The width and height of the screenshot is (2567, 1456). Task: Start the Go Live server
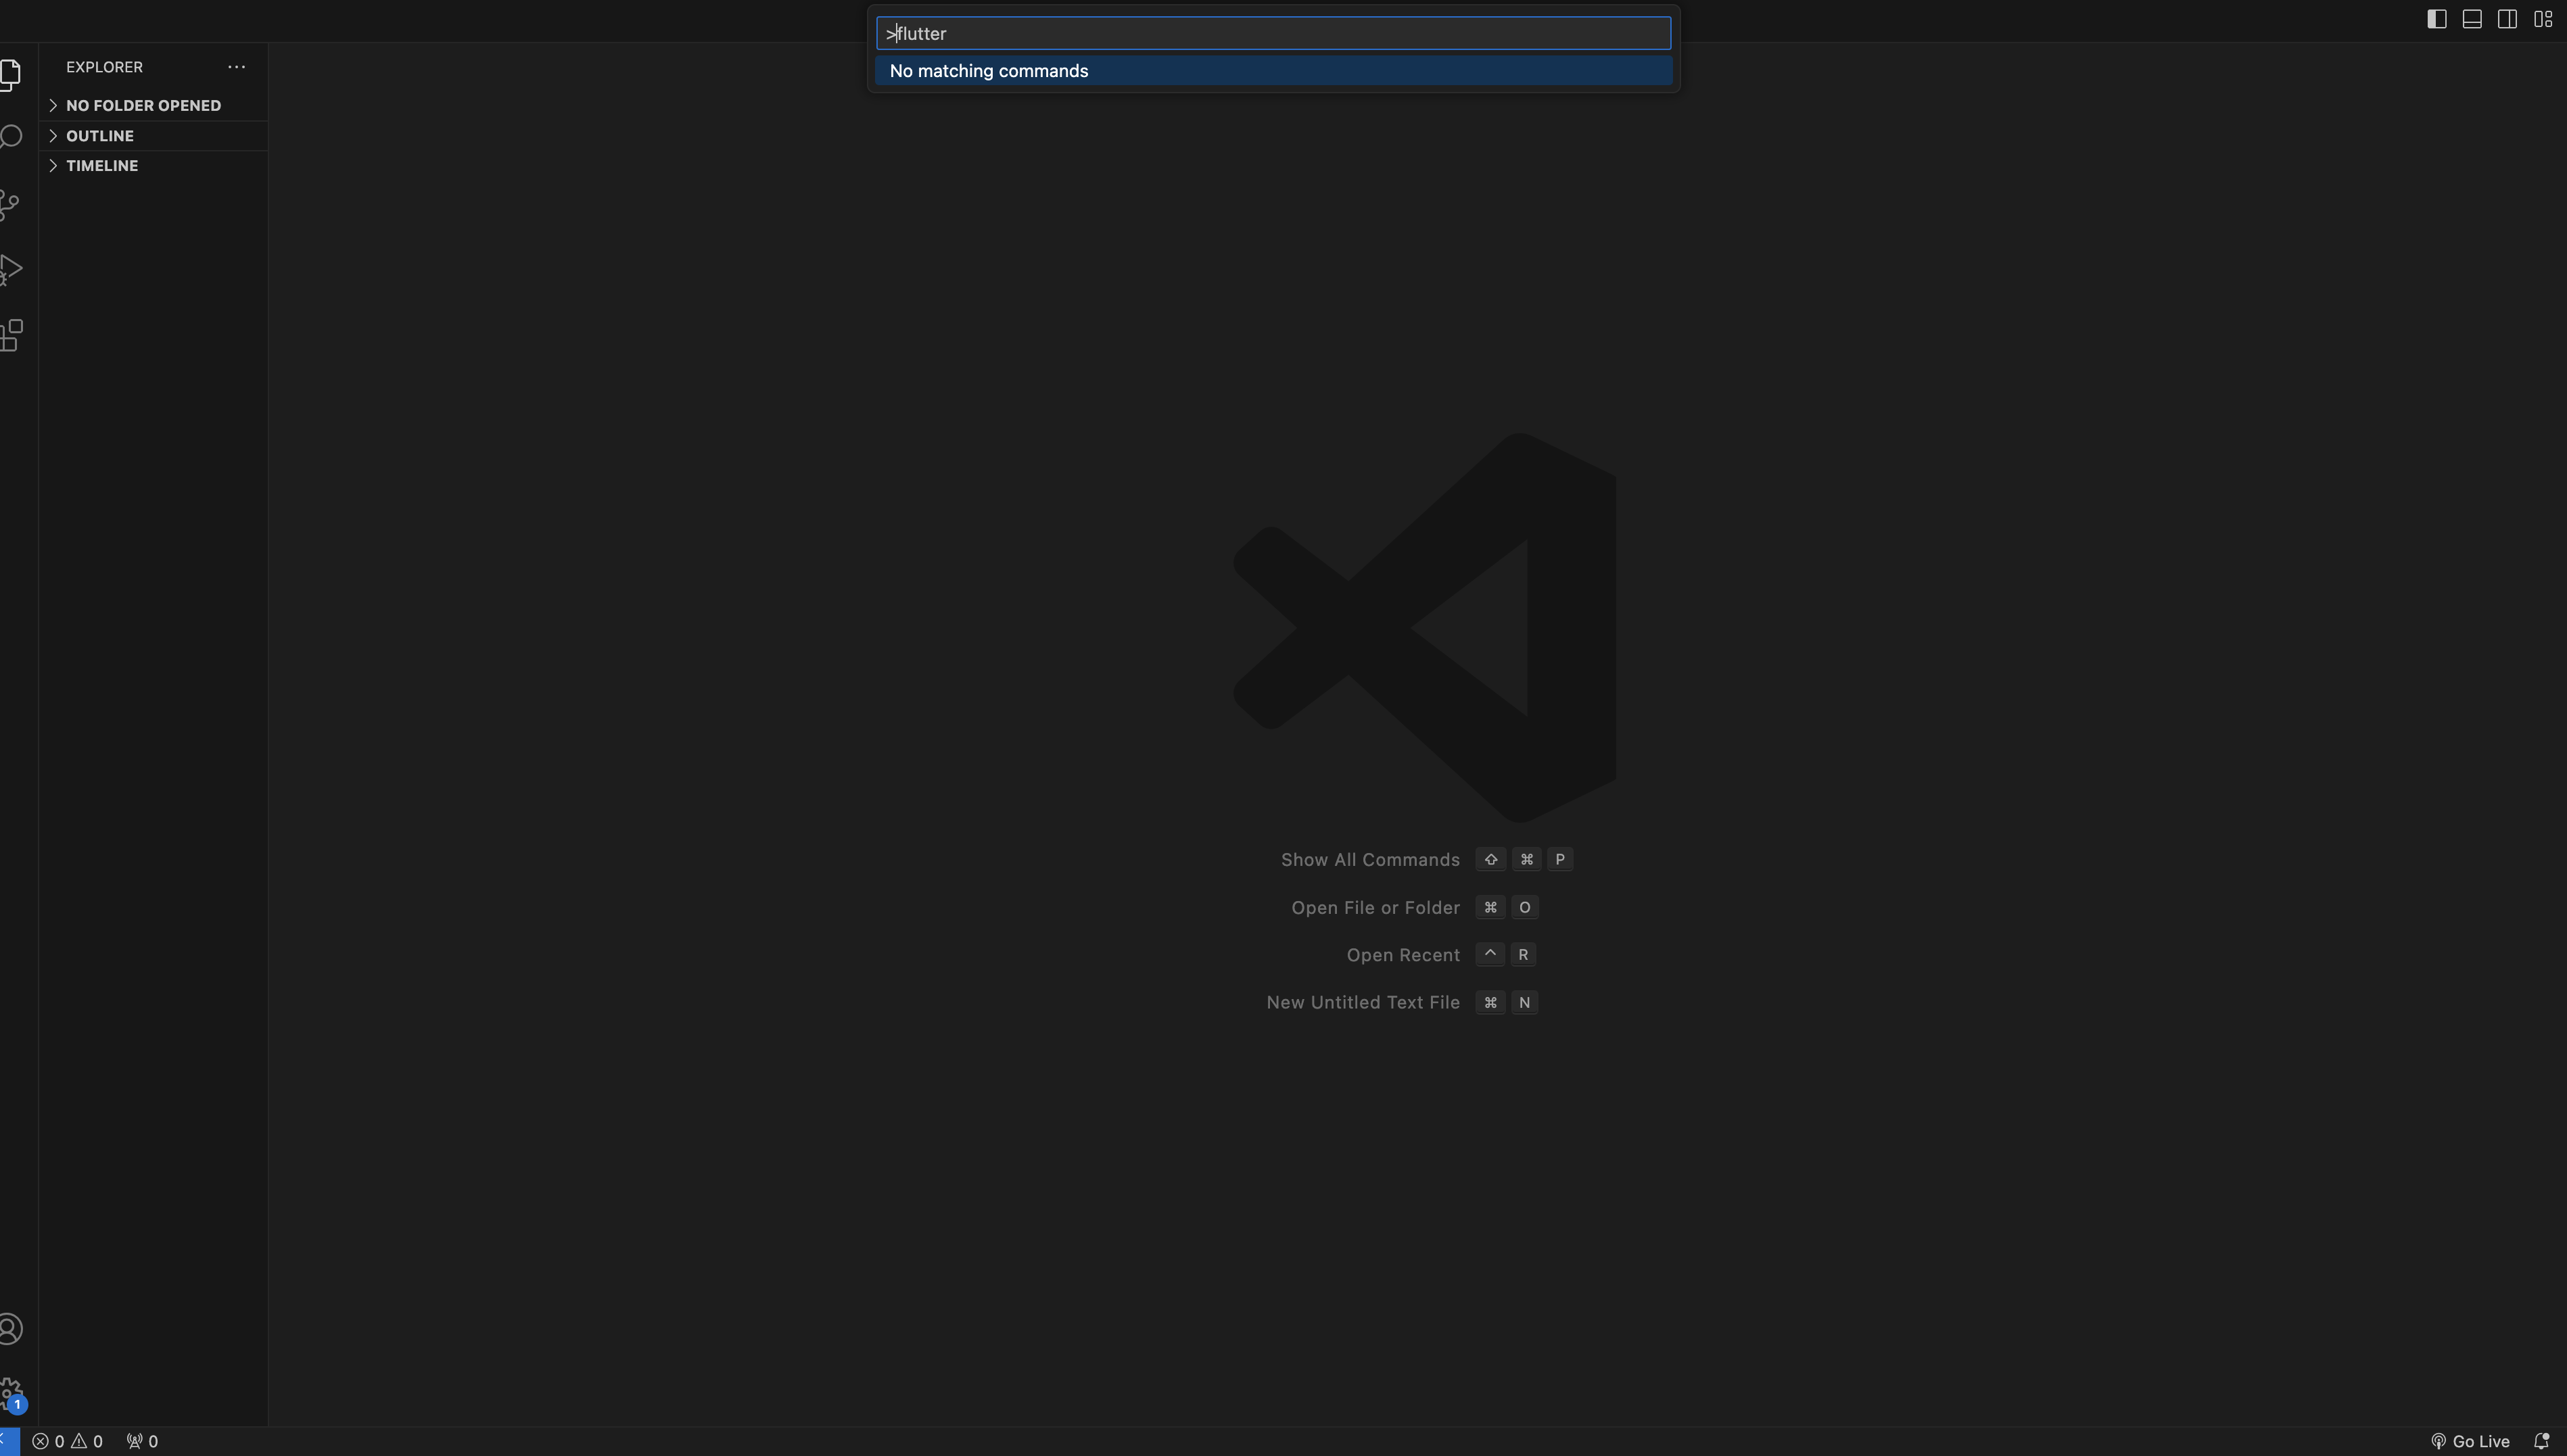[2470, 1441]
